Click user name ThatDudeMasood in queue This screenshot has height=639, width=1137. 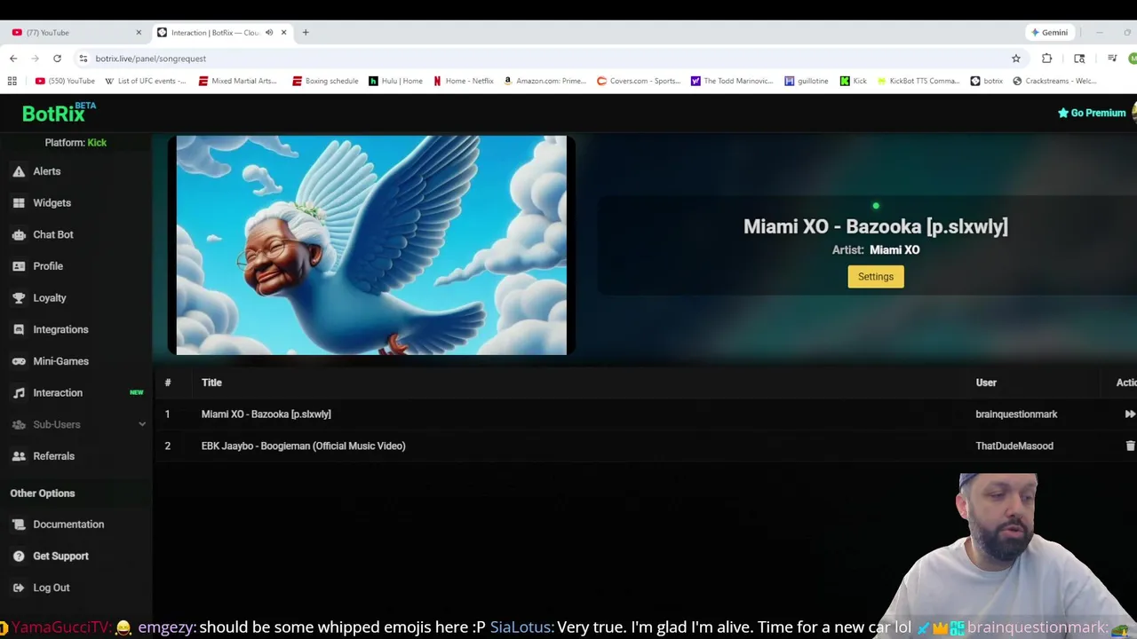click(x=1014, y=446)
